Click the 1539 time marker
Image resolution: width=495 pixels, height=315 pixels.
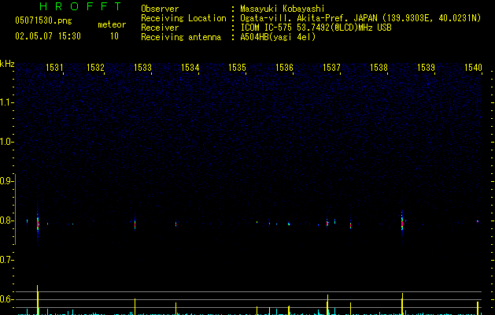426,68
